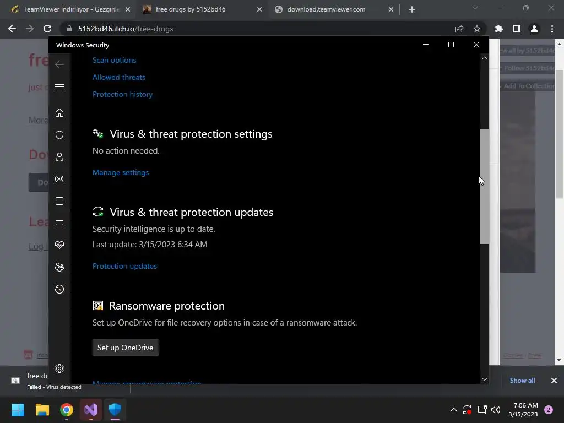Image resolution: width=564 pixels, height=423 pixels.
Task: Open Chrome three-dot menu
Action: coord(552,29)
